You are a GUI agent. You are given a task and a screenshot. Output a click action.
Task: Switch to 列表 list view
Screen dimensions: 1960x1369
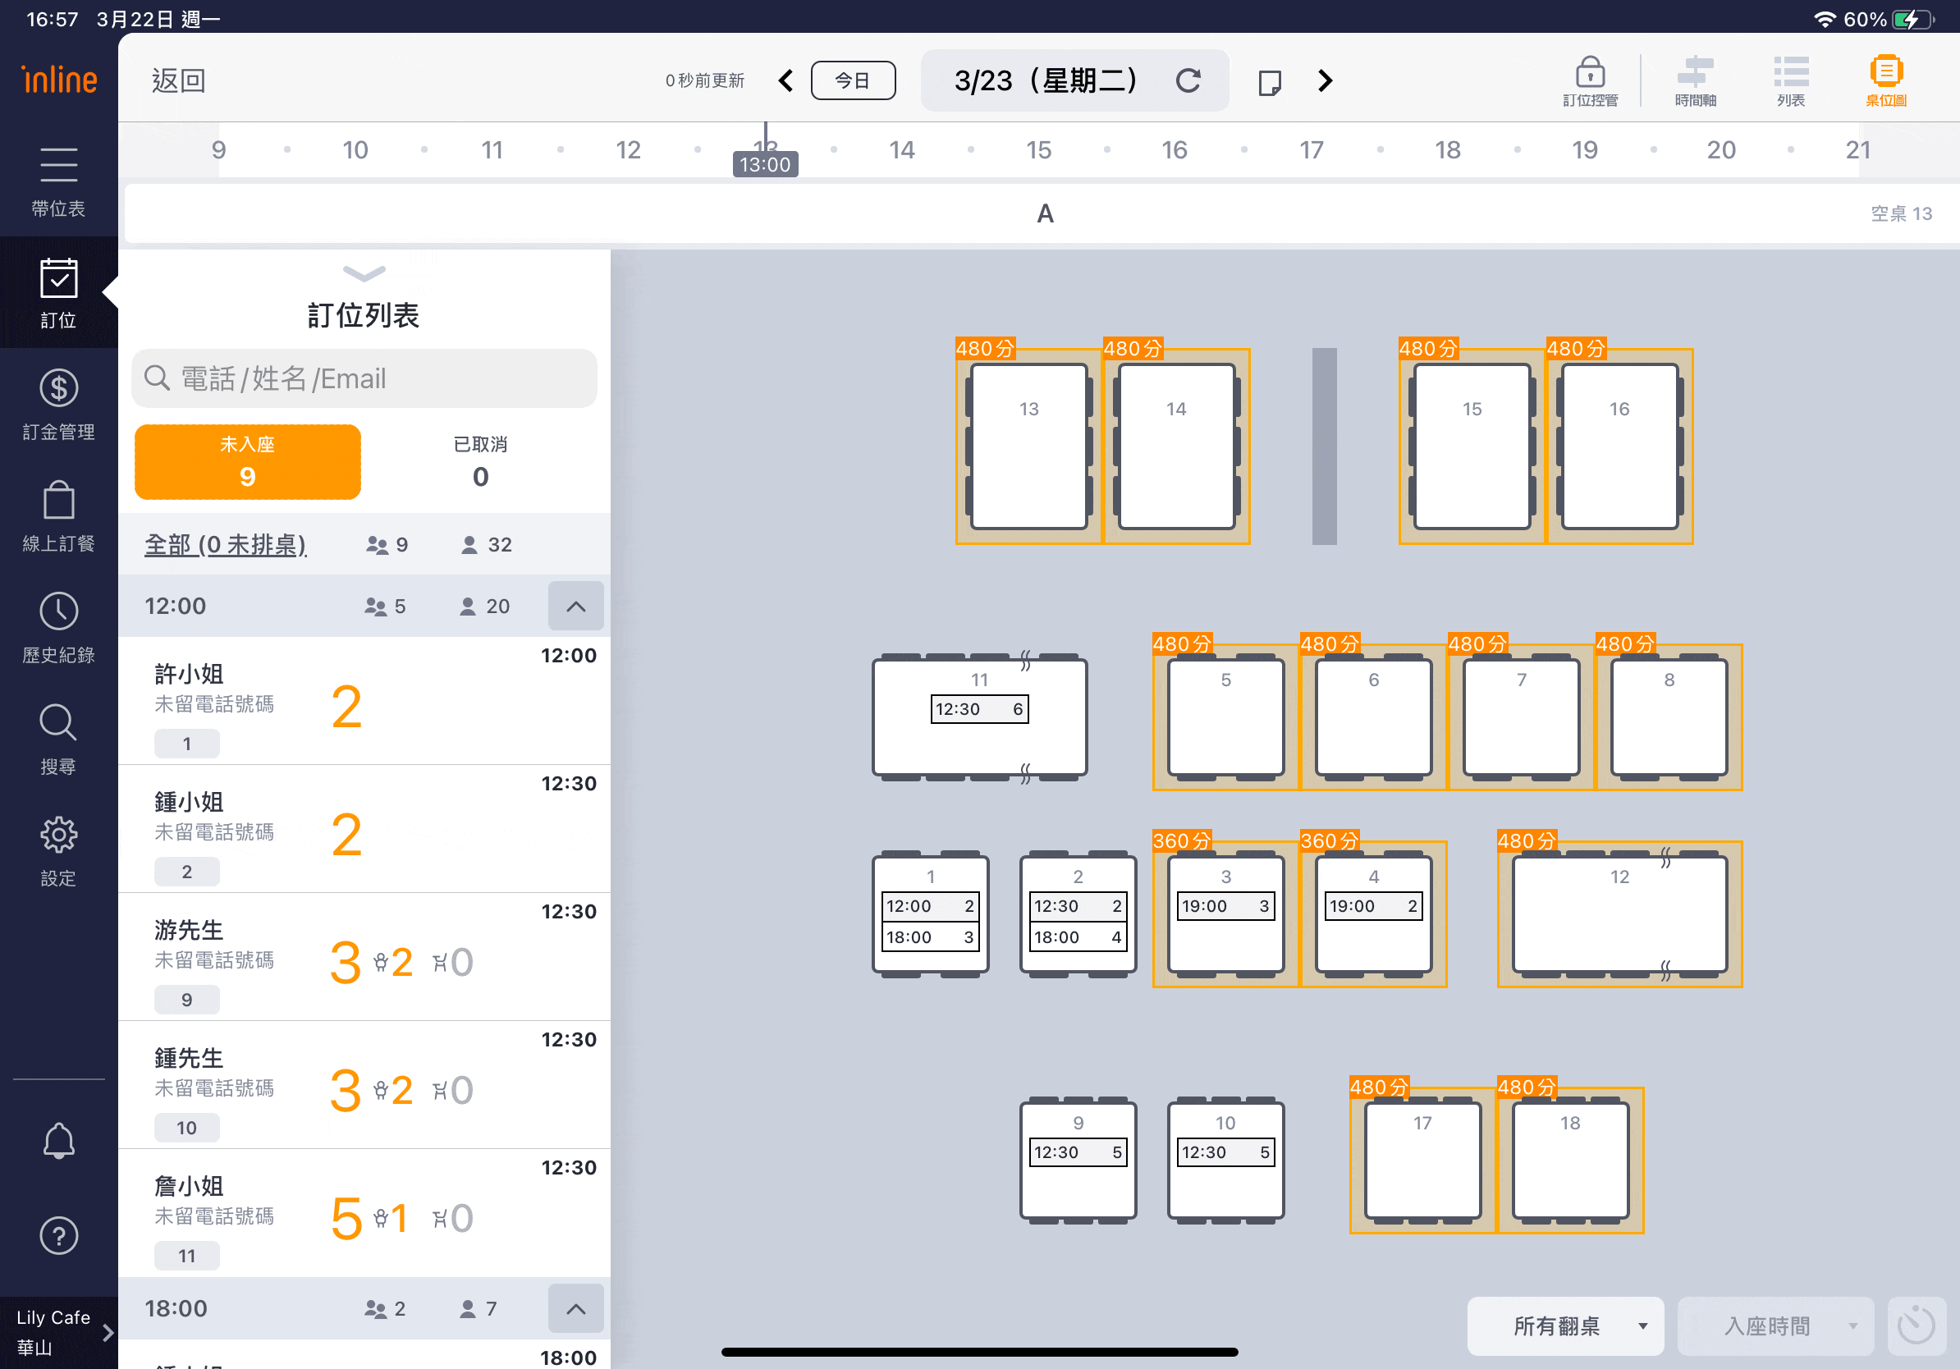point(1790,80)
